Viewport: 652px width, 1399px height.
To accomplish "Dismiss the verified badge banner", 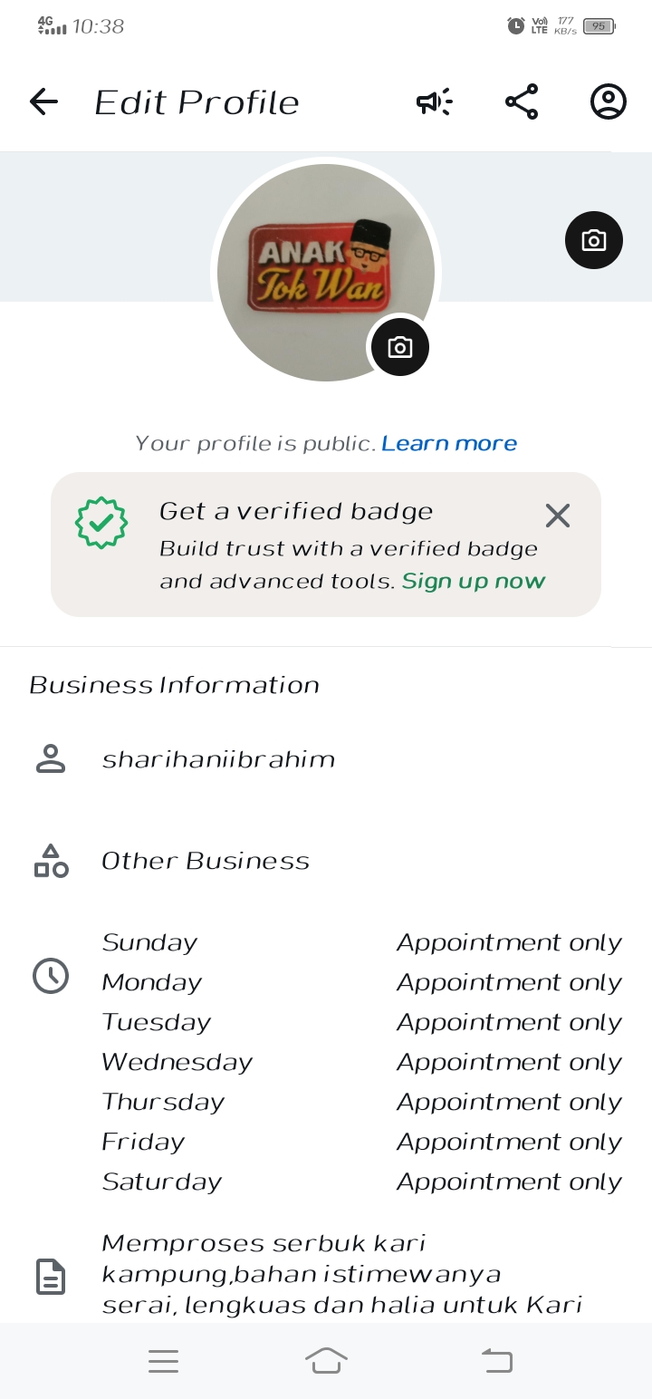I will coord(558,516).
